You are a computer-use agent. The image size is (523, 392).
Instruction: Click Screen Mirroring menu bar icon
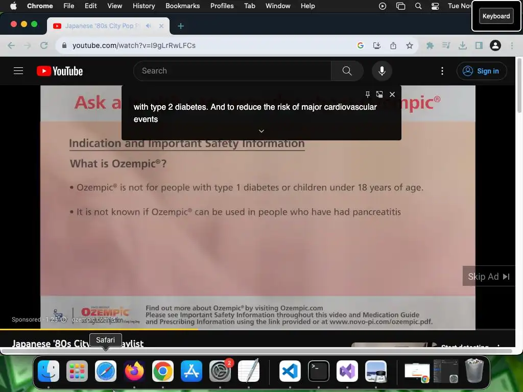pos(400,6)
